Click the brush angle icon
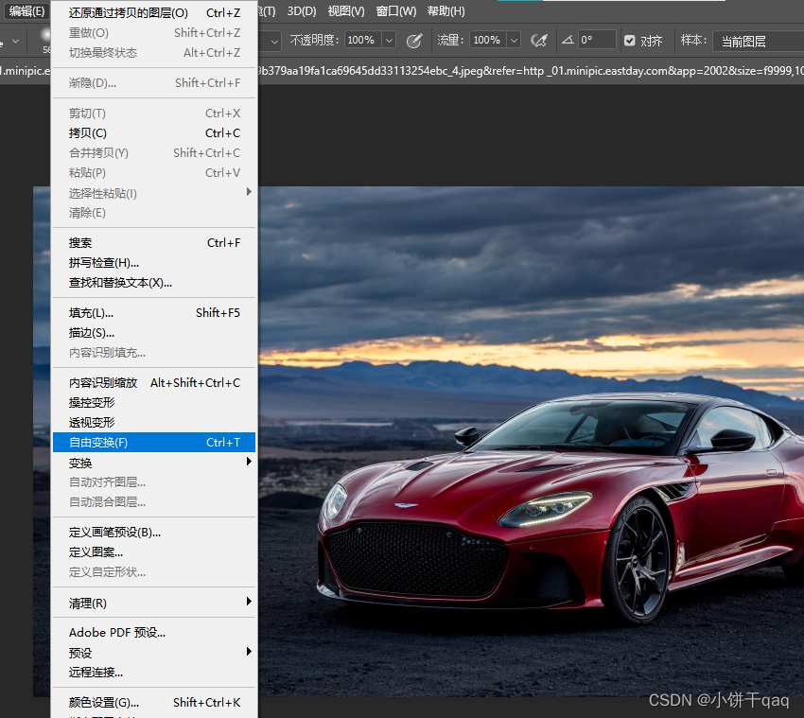804x718 pixels. pyautogui.click(x=568, y=40)
